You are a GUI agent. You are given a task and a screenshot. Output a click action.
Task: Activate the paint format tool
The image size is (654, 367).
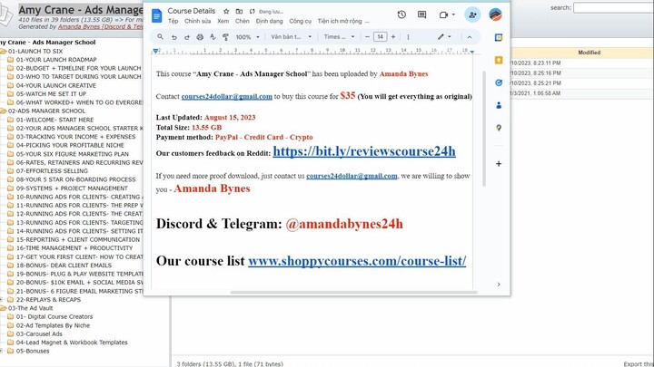click(x=225, y=37)
